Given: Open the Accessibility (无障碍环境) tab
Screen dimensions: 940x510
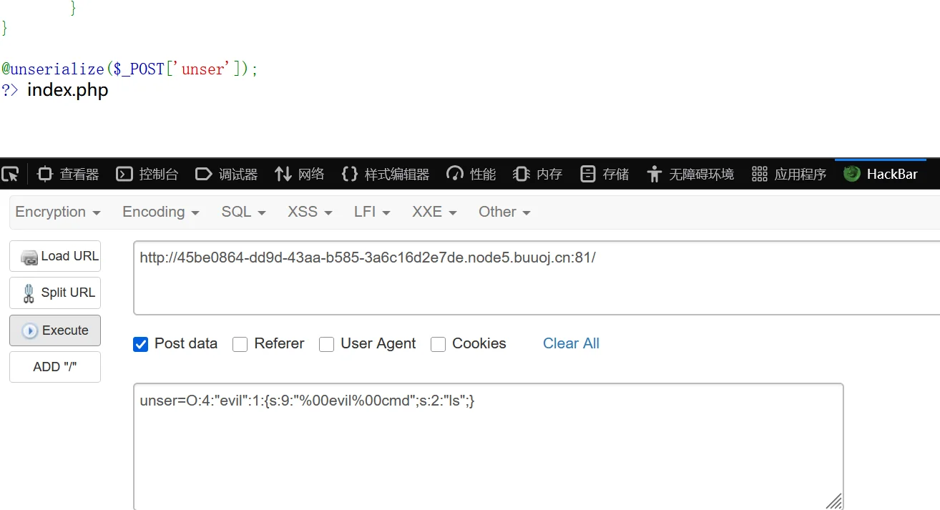Looking at the screenshot, I should 690,174.
